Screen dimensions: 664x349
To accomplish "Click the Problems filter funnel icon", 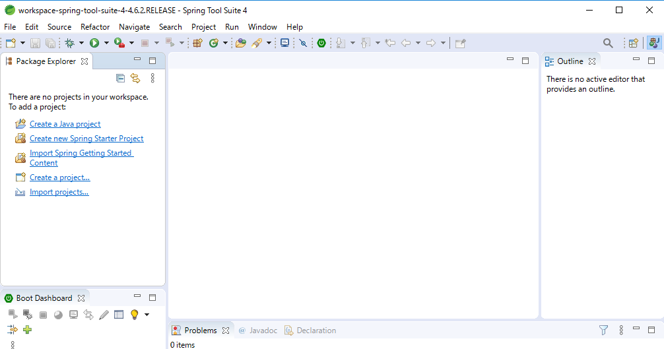I will [x=603, y=330].
